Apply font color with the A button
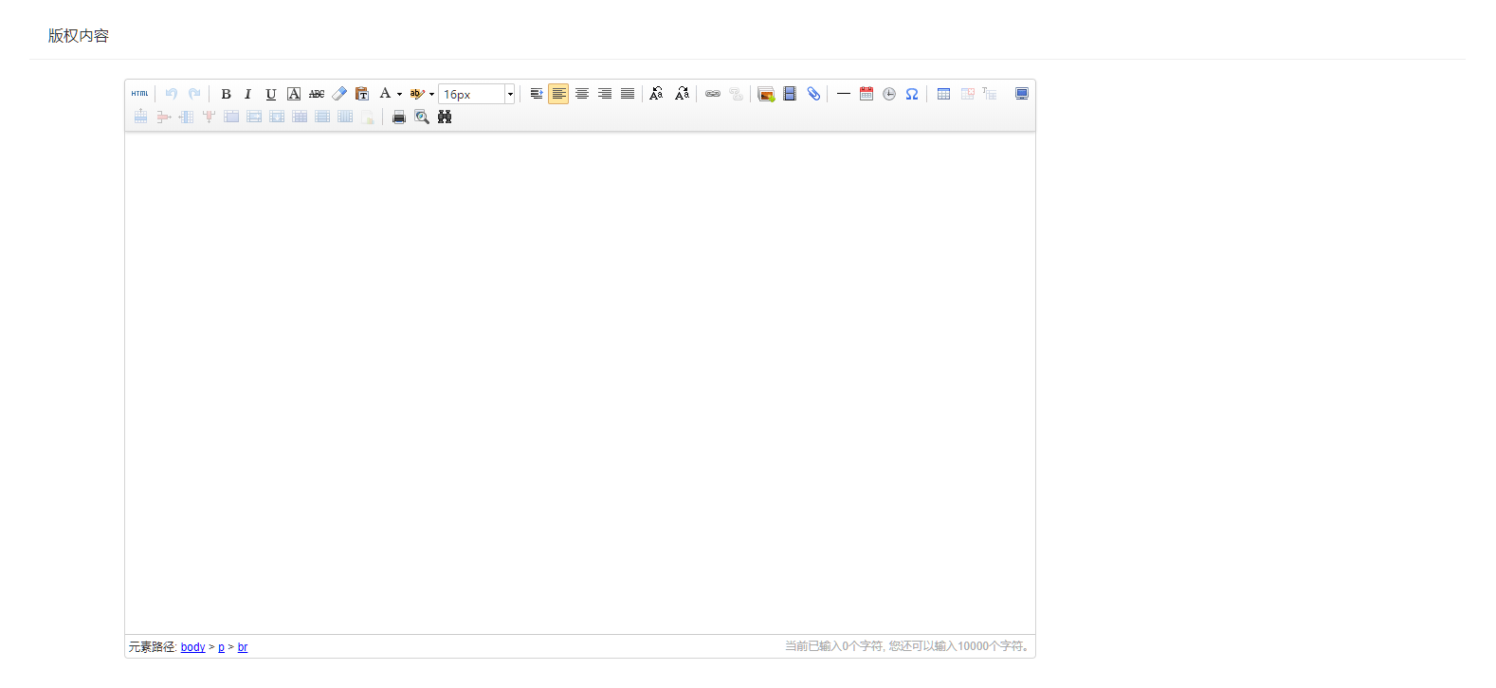 (x=385, y=94)
